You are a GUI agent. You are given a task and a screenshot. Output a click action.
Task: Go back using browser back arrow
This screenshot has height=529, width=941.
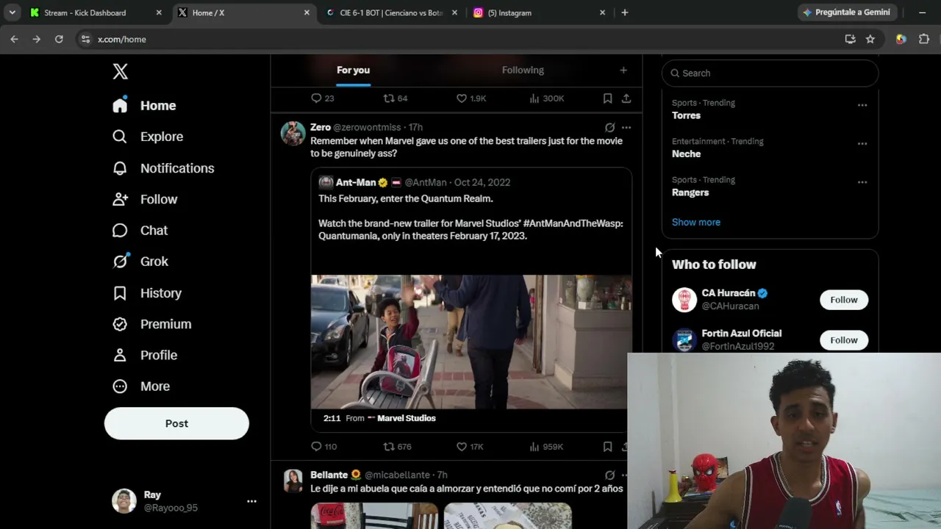pyautogui.click(x=14, y=39)
